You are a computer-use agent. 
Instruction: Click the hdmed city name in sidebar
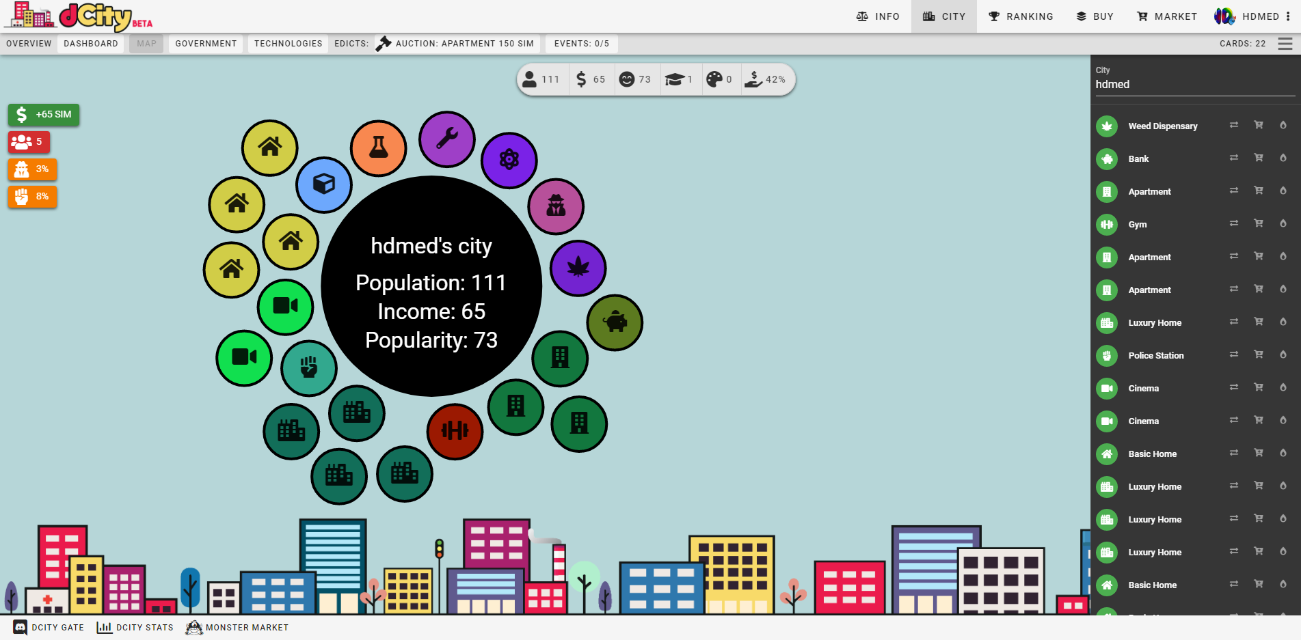click(1112, 85)
